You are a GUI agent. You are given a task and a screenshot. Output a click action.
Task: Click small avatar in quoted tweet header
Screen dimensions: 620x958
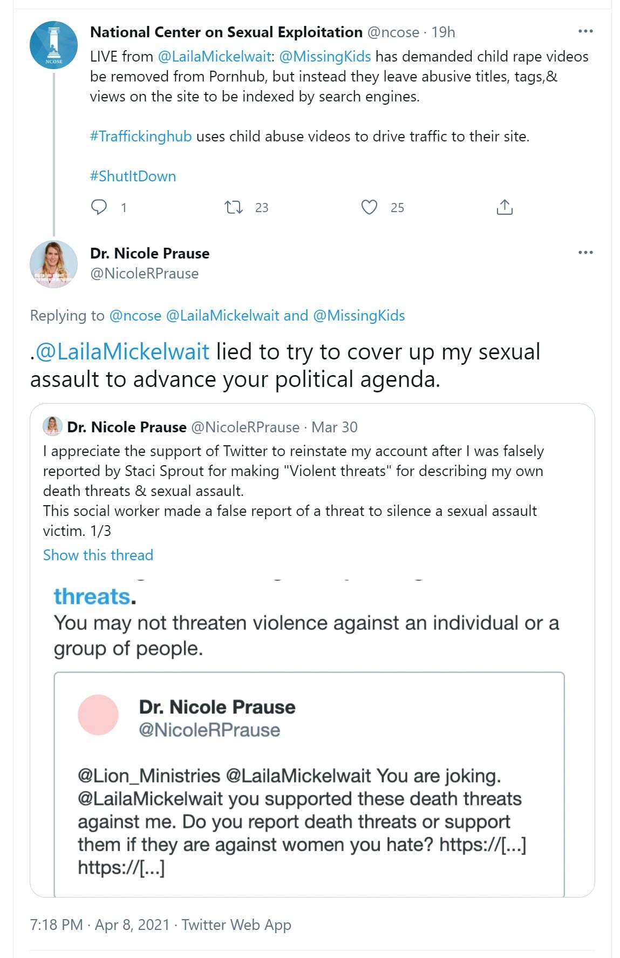[52, 426]
